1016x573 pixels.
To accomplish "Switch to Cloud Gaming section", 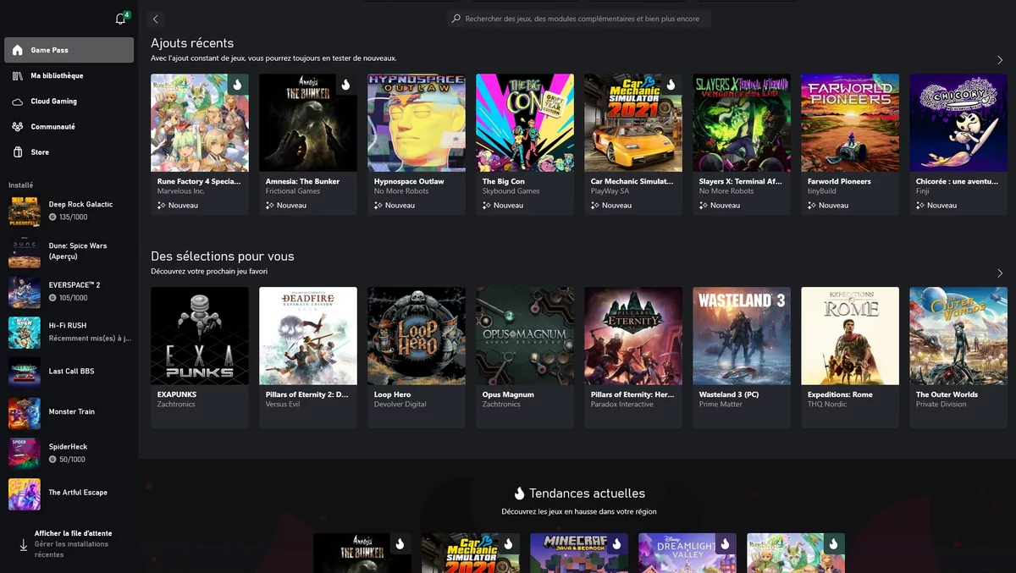I will 69,101.
